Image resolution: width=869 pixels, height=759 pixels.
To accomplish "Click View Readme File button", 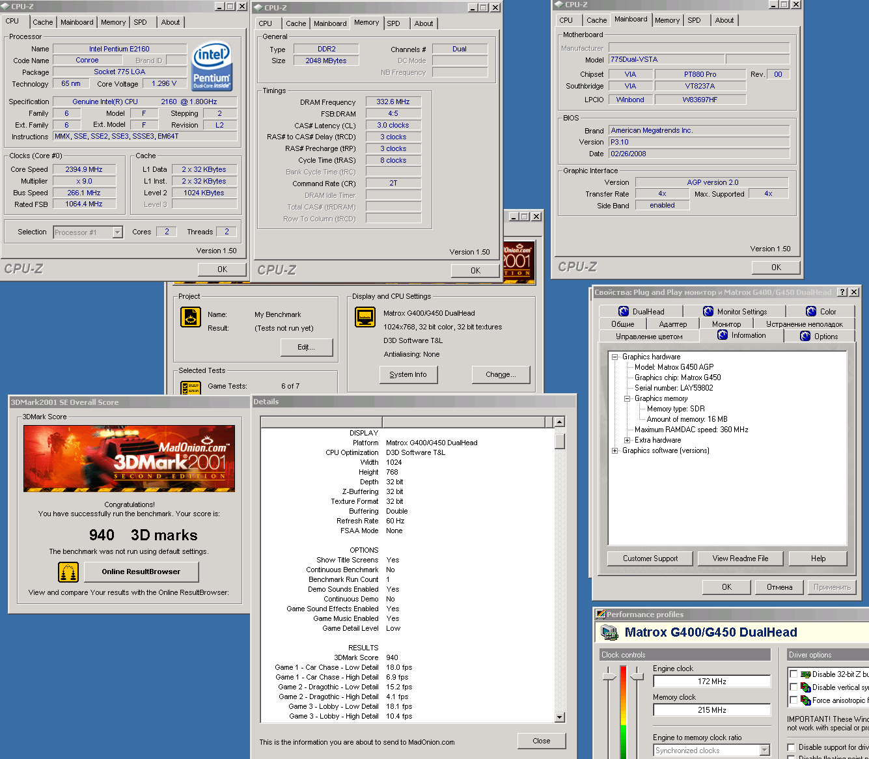I will coord(740,559).
